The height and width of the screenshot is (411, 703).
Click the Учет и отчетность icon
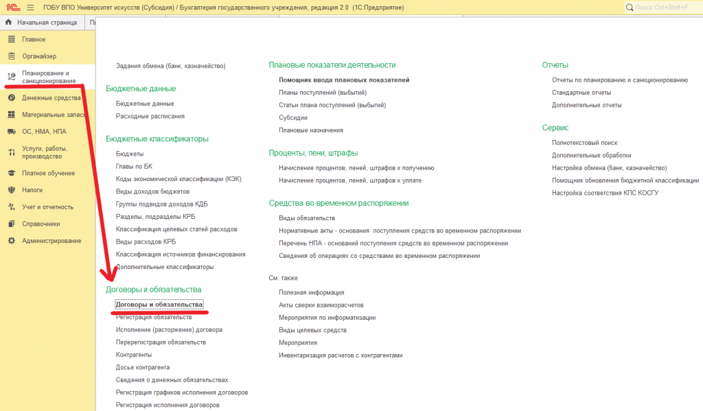point(12,207)
